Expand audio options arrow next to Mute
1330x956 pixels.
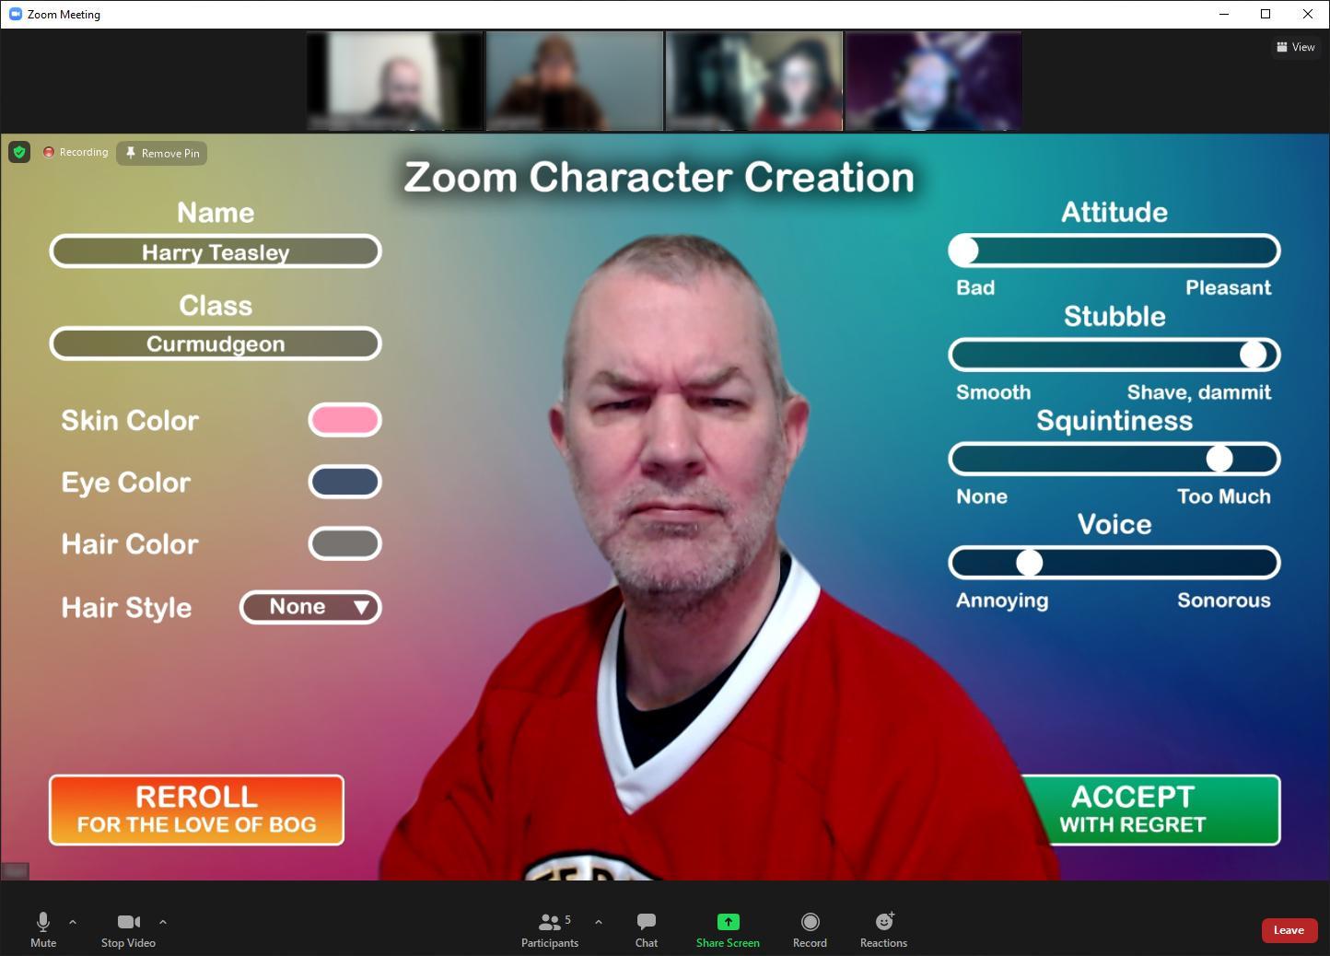click(73, 921)
